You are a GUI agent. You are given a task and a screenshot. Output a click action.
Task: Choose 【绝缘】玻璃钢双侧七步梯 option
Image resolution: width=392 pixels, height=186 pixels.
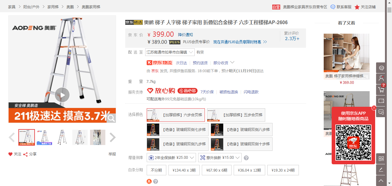point(178,130)
